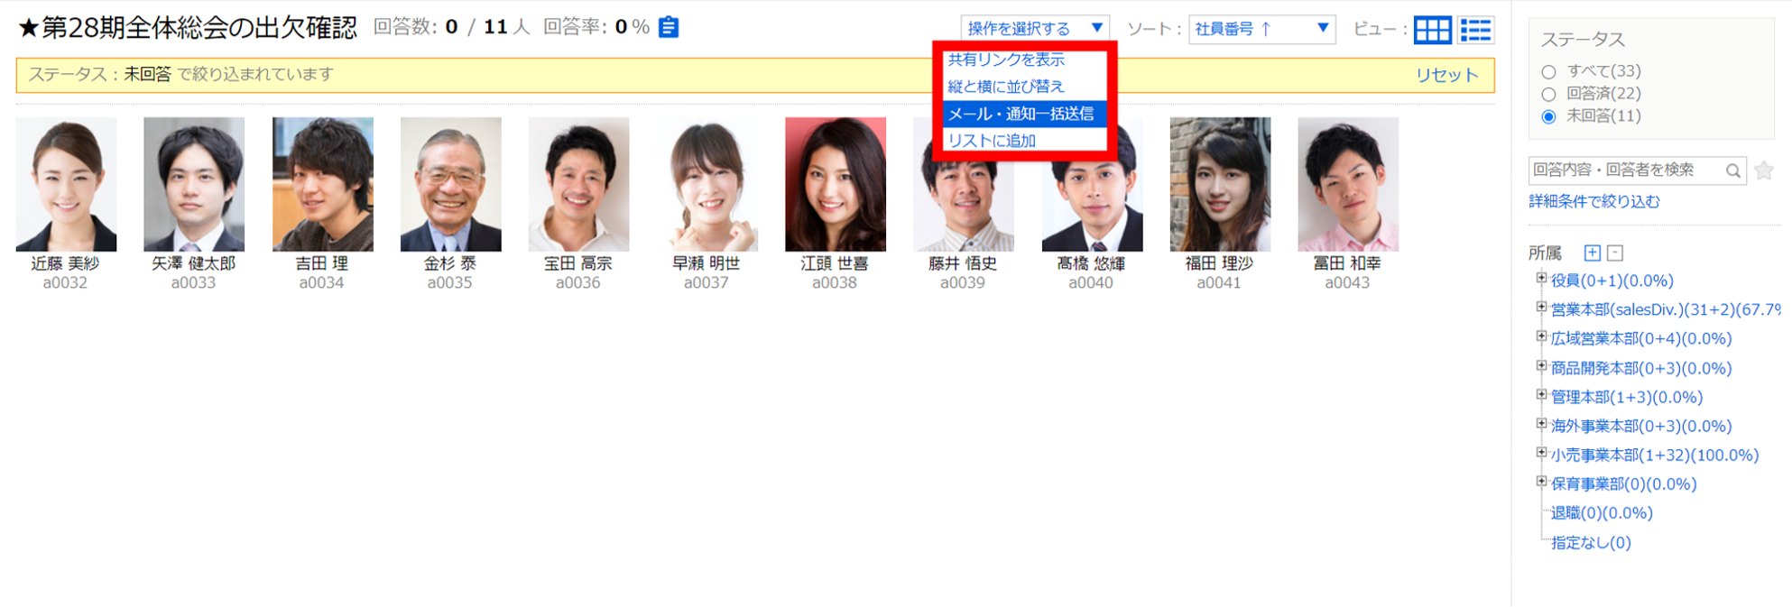This screenshot has height=607, width=1792.
Task: Click the 回答内容・回答者を検索 search field
Action: coord(1624,170)
